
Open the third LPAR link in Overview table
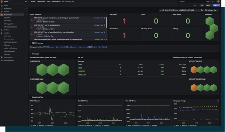click(x=82, y=74)
